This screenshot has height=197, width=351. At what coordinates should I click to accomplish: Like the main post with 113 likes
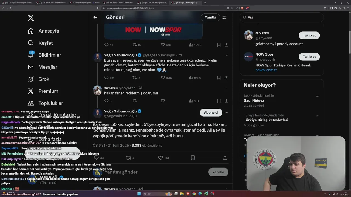pos(160,158)
